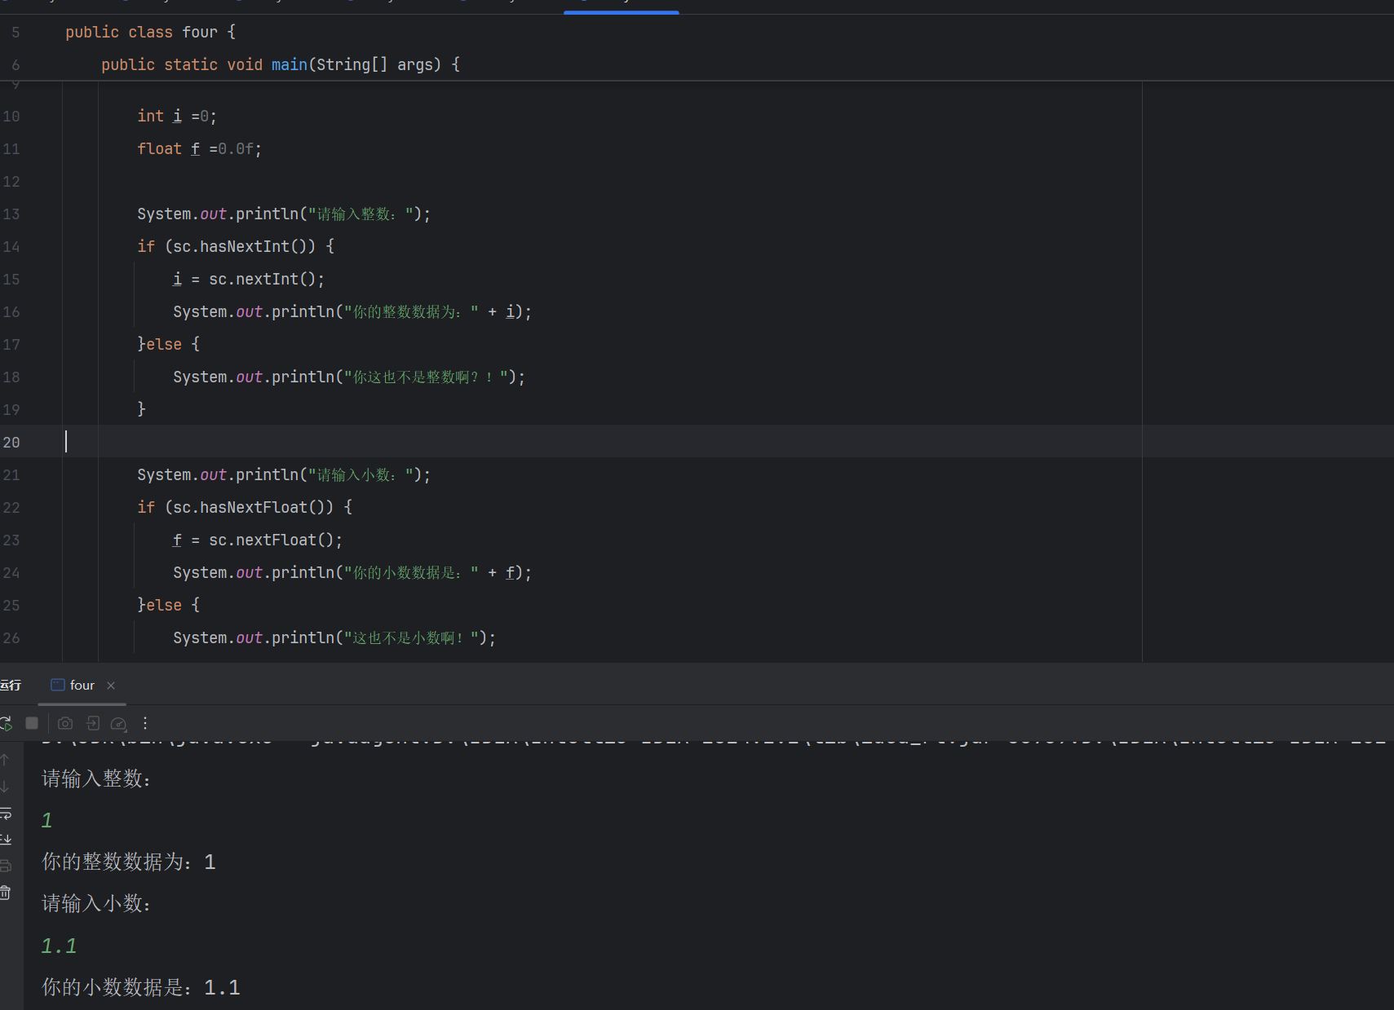This screenshot has height=1010, width=1394.
Task: Click the println '这也不是小数啊' line
Action: [x=334, y=638]
